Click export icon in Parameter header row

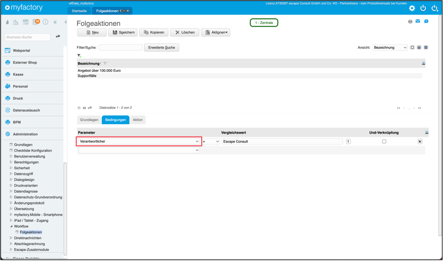pyautogui.click(x=427, y=132)
